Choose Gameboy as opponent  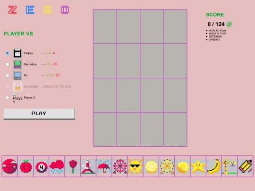(7, 64)
